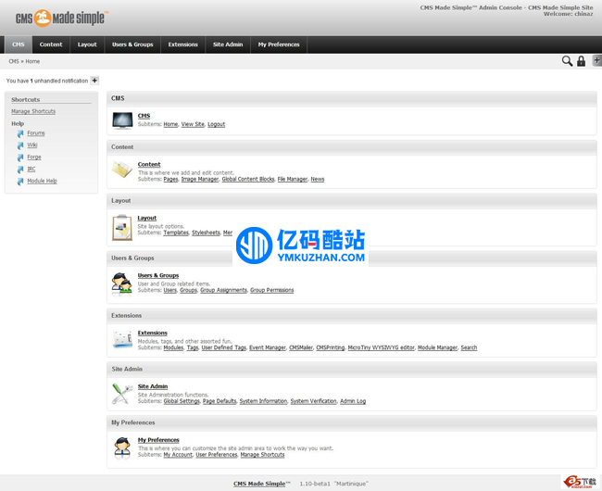Open the Extensions menu tab
The width and height of the screenshot is (602, 491).
point(182,44)
